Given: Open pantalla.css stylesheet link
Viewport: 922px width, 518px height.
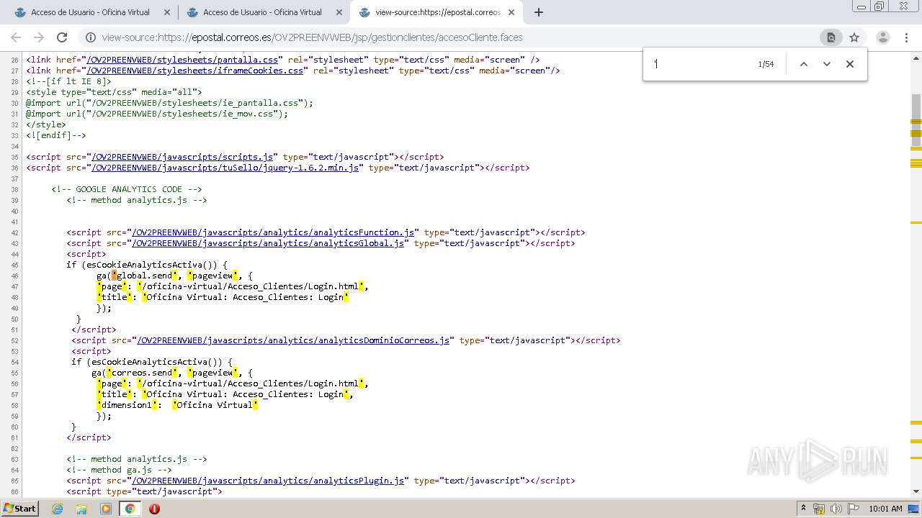Looking at the screenshot, I should 182,60.
